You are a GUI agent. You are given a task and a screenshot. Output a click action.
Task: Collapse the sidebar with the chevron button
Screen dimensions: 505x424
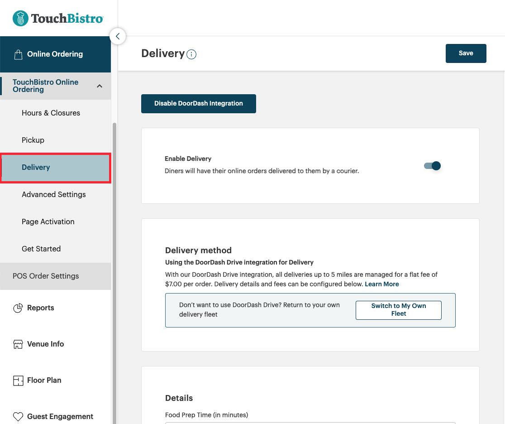118,36
